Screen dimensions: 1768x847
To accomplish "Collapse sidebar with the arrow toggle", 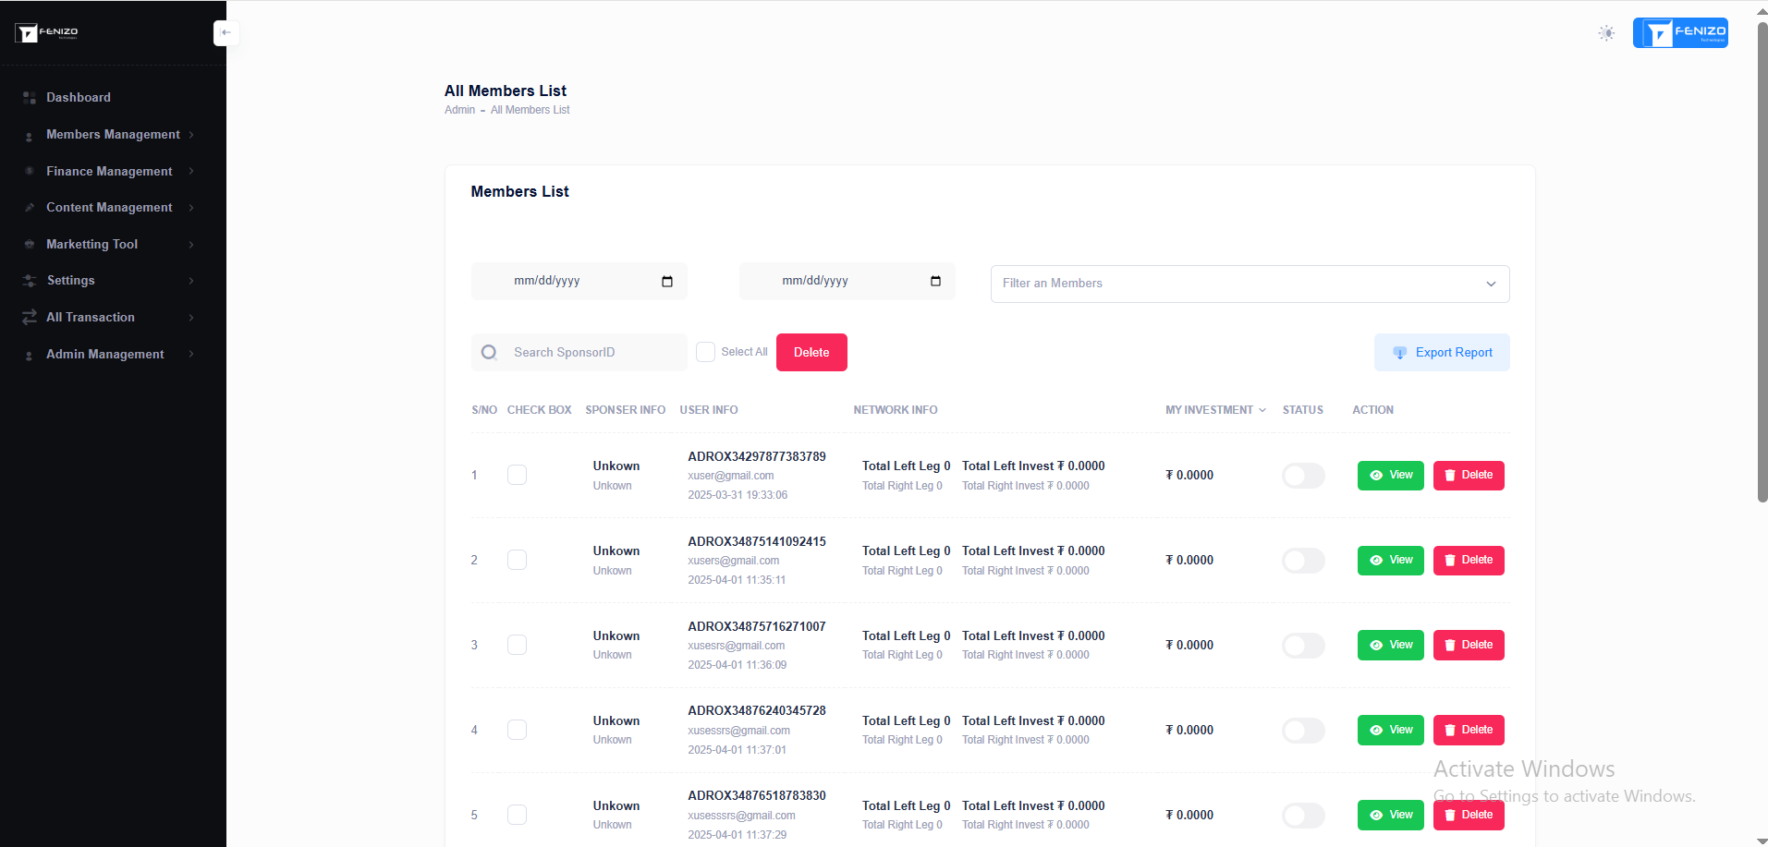I will tap(226, 32).
